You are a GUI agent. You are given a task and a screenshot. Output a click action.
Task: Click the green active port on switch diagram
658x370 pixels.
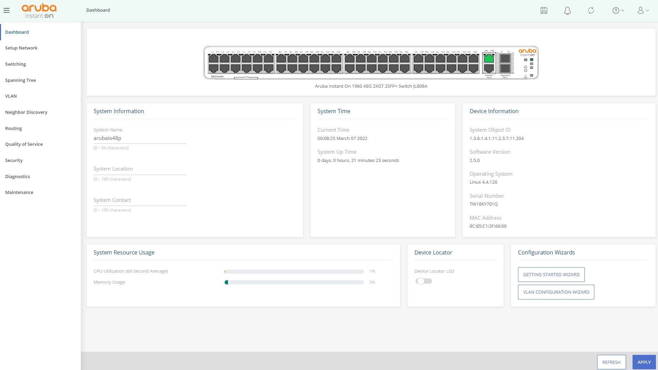coord(489,59)
